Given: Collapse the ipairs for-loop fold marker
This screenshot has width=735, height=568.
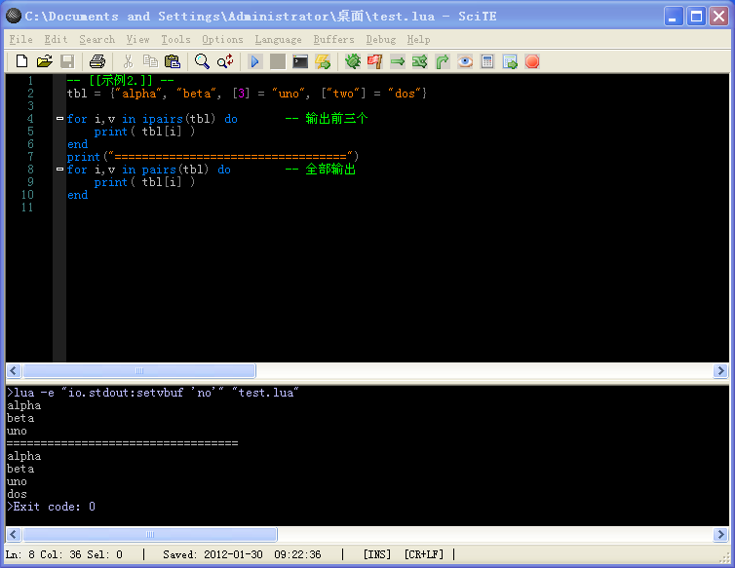Looking at the screenshot, I should (x=59, y=119).
